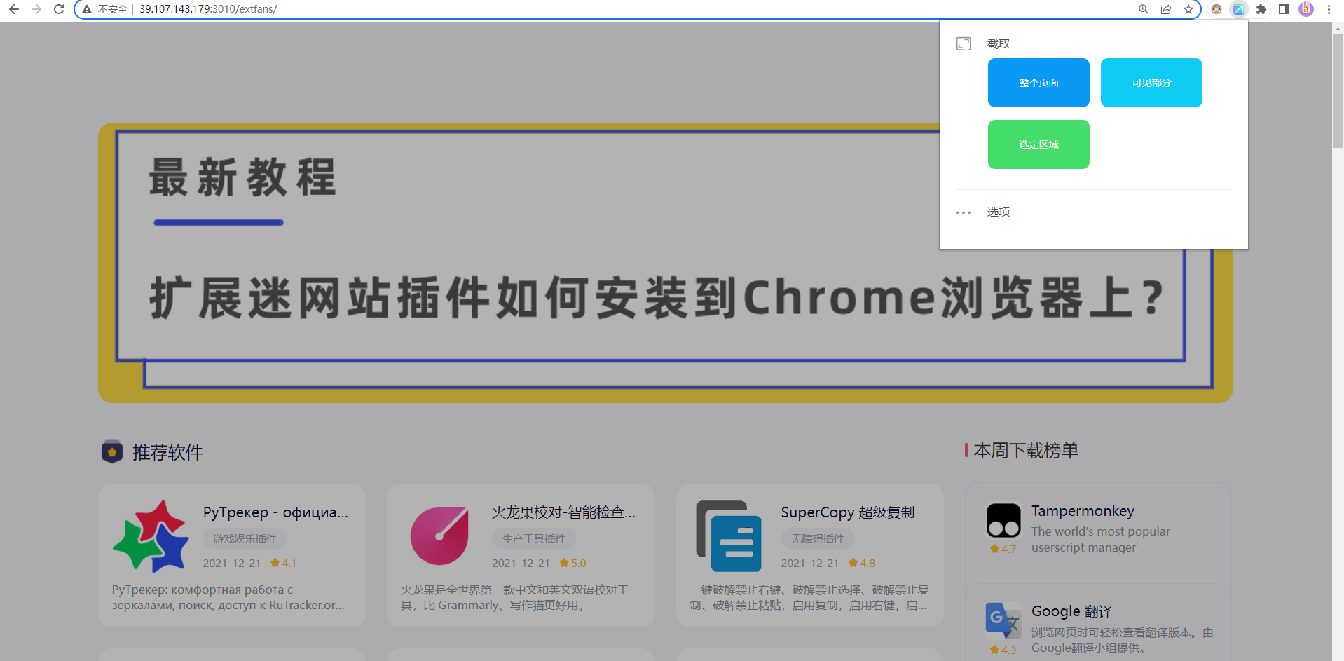Viewport: 1344px width, 661px height.
Task: Click the 截取 capture icon in the popup
Action: click(964, 43)
